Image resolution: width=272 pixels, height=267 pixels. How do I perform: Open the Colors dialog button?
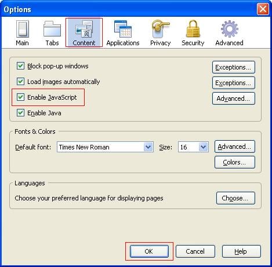[235, 162]
